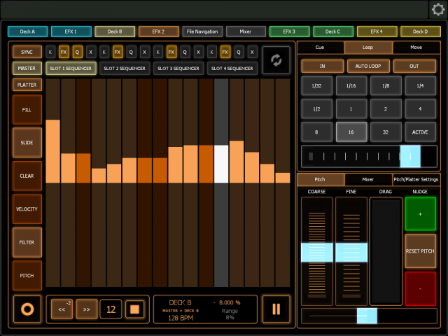Click the COARSE pitch slider

[316, 252]
